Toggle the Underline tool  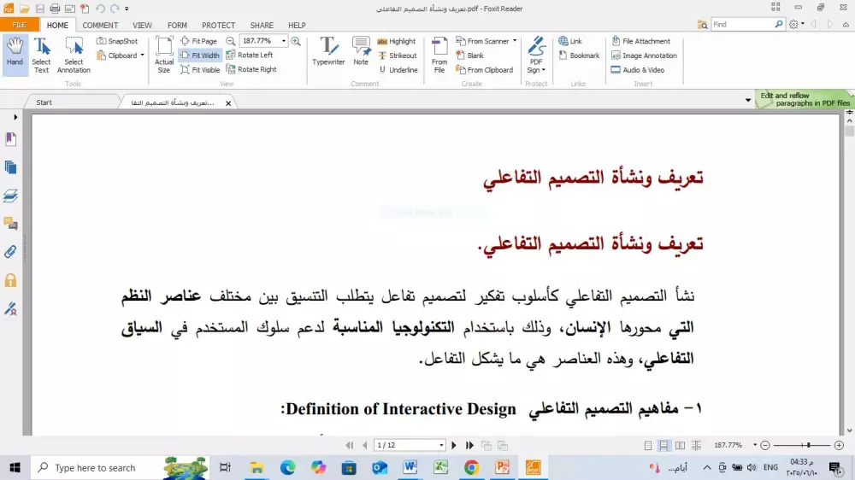[x=398, y=70]
